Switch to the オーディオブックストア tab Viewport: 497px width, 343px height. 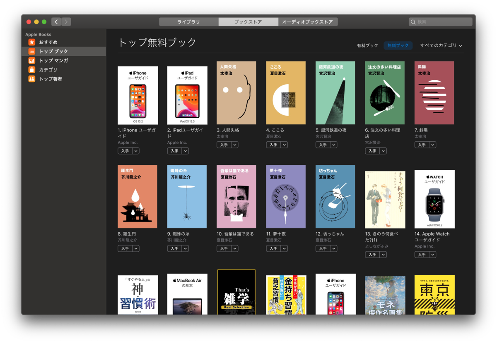pos(308,22)
